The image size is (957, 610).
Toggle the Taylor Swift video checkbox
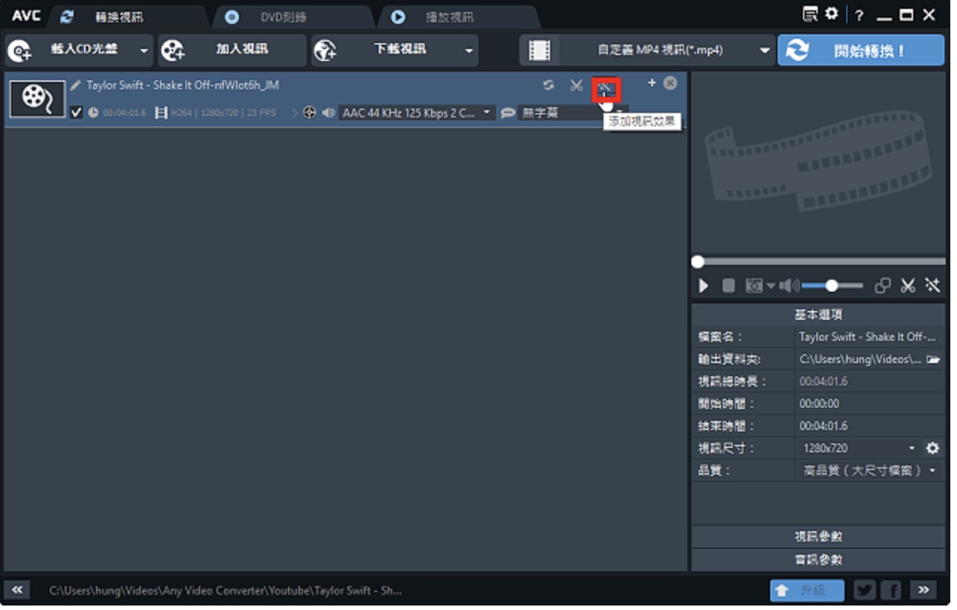tap(76, 112)
